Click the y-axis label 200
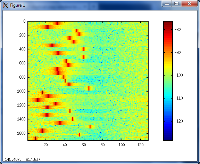Viewport: 200px width, 164px height. pyautogui.click(x=22, y=35)
